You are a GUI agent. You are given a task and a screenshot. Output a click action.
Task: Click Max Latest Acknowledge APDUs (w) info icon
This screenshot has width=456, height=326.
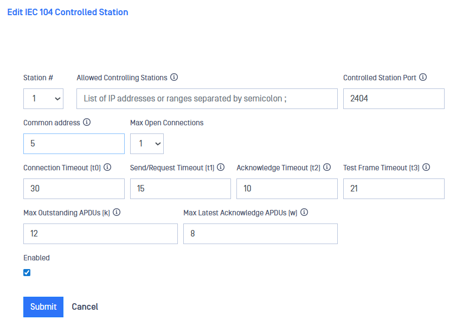[x=304, y=213]
